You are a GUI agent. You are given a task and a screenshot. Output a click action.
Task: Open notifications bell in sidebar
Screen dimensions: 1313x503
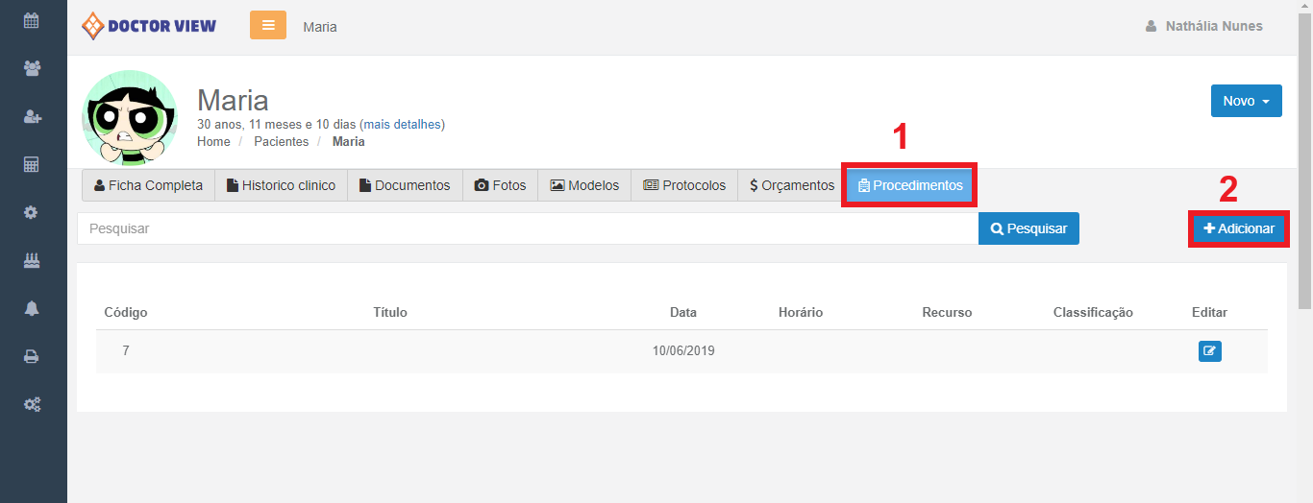tap(32, 308)
